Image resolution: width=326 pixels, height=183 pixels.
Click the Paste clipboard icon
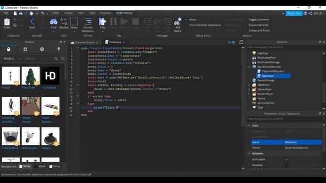(x=7, y=22)
